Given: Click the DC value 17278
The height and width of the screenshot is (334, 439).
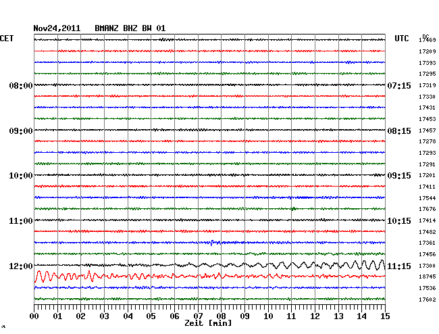Looking at the screenshot, I should point(428,141).
